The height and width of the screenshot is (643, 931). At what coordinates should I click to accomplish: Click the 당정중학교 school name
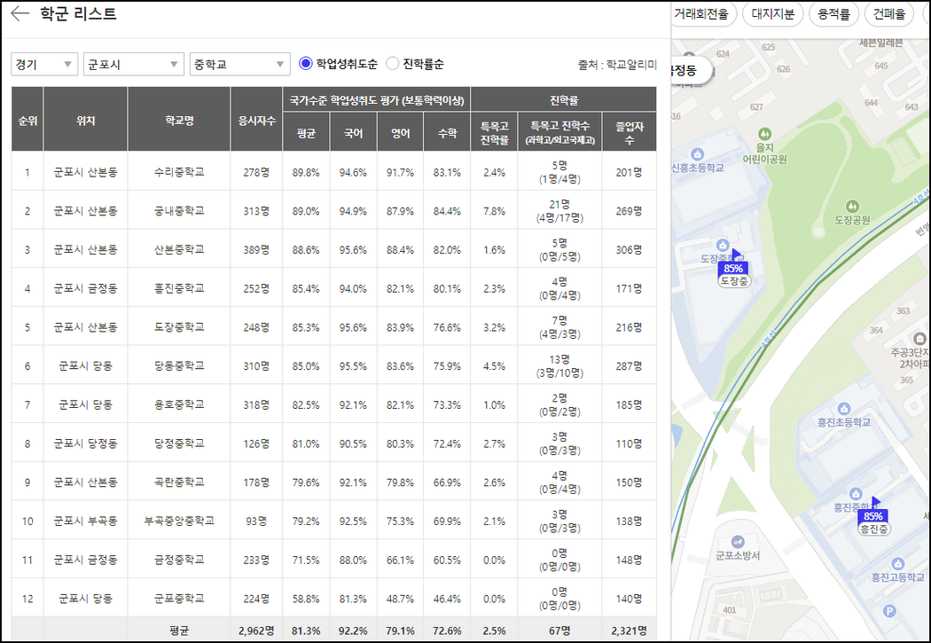tap(179, 443)
